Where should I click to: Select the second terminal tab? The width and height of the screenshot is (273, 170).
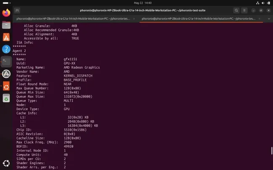click(x=199, y=19)
